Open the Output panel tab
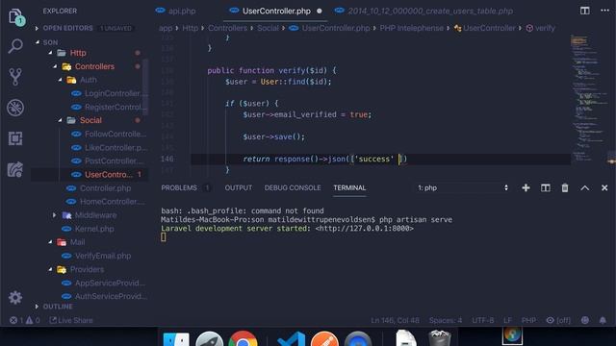The width and height of the screenshot is (616, 346). click(x=239, y=188)
